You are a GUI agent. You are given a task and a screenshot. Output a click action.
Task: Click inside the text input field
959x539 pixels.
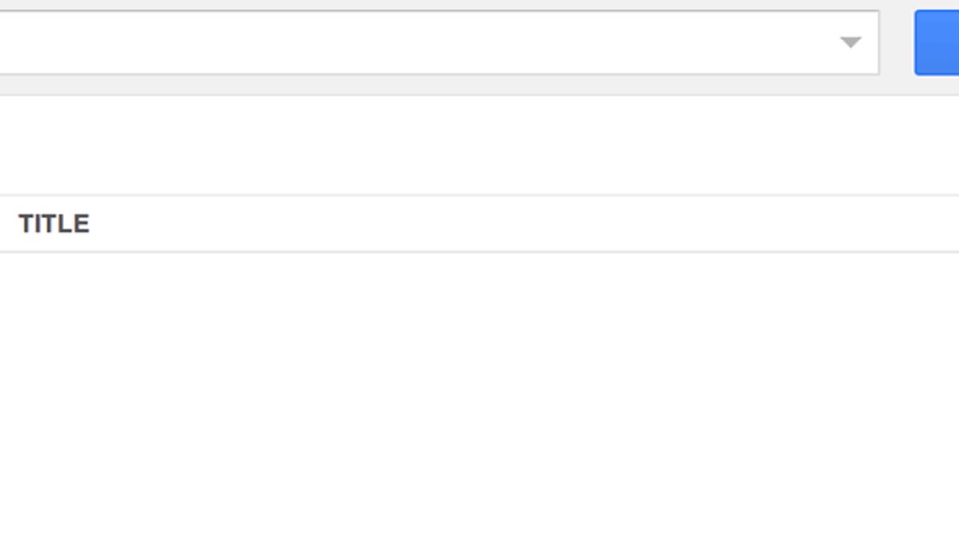(x=400, y=43)
